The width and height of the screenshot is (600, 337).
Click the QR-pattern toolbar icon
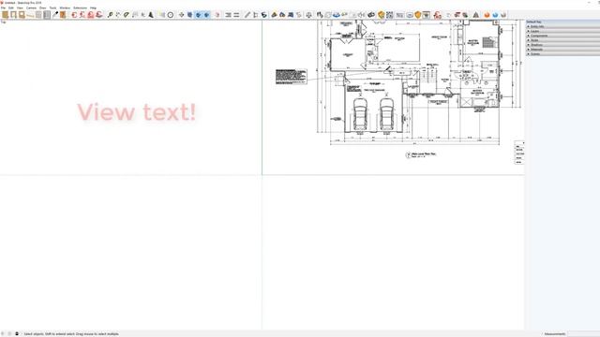click(x=390, y=15)
